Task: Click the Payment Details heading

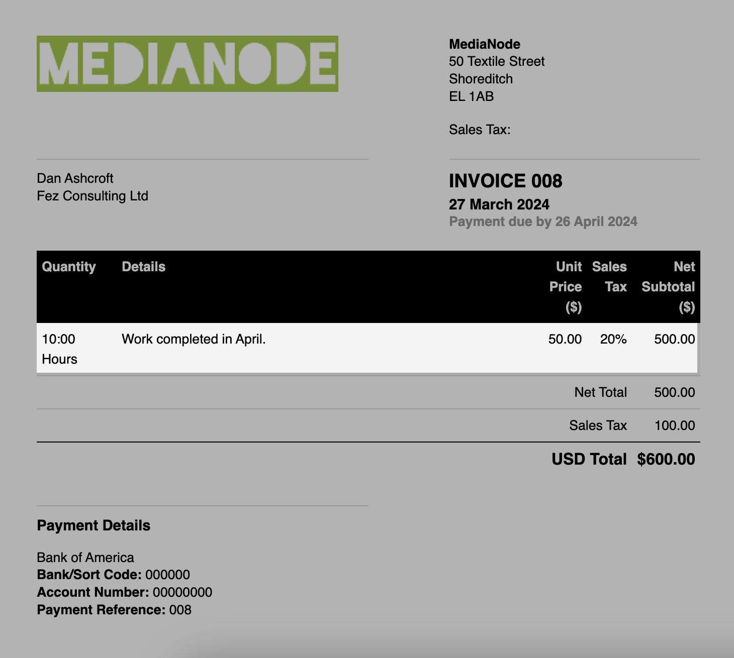Action: click(x=93, y=525)
